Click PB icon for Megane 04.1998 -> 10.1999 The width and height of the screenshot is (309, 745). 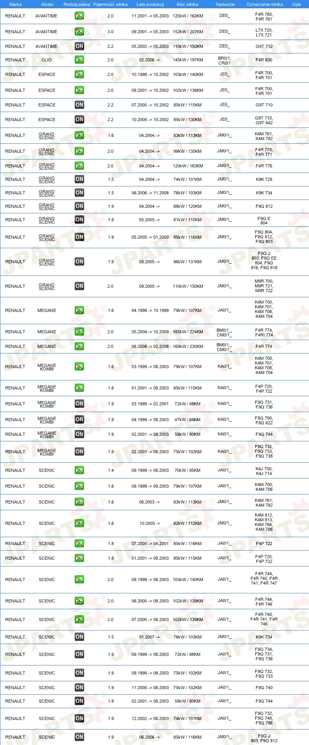tap(79, 310)
